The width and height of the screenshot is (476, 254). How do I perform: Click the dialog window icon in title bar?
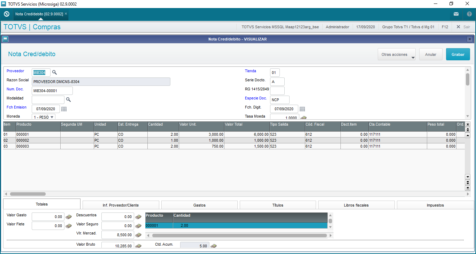click(5, 39)
